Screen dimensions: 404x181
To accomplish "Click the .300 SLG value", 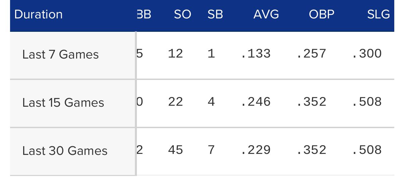I will [x=367, y=54].
